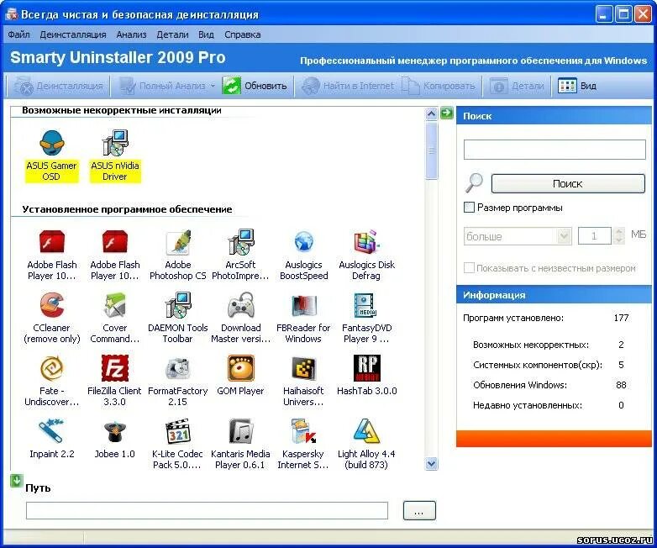Click the program list scroll down arrow
The height and width of the screenshot is (548, 657).
[431, 464]
